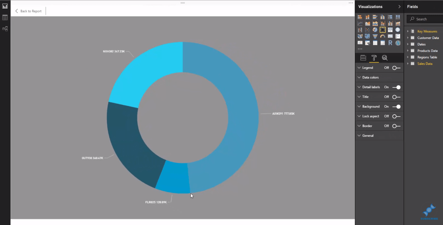Click the Fields pane Search box

(425, 19)
